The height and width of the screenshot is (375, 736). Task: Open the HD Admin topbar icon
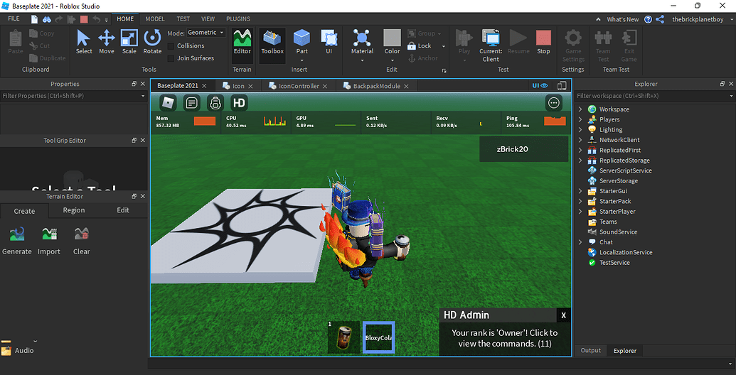pyautogui.click(x=239, y=103)
